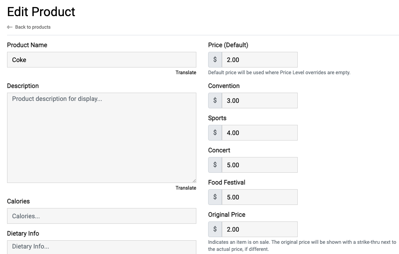
Task: Click the Dietary Info input field
Action: 101,247
